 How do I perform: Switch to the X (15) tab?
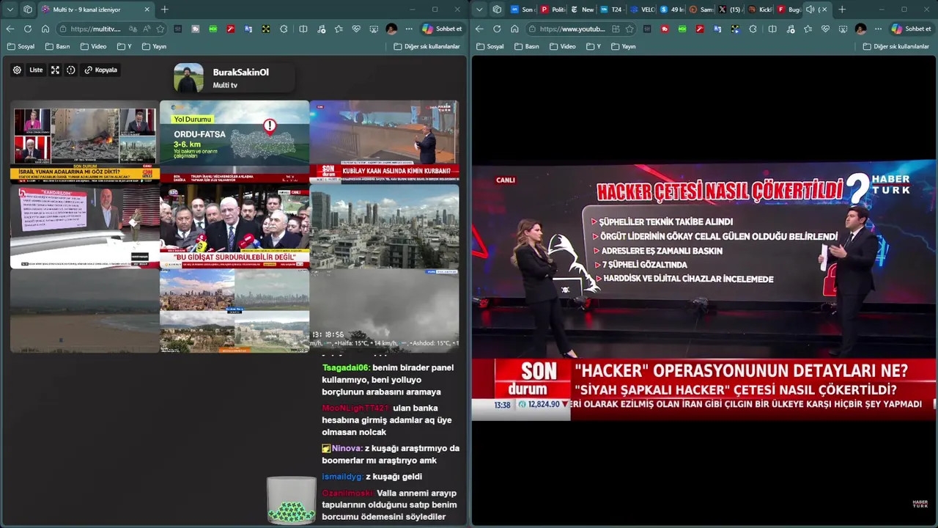731,10
